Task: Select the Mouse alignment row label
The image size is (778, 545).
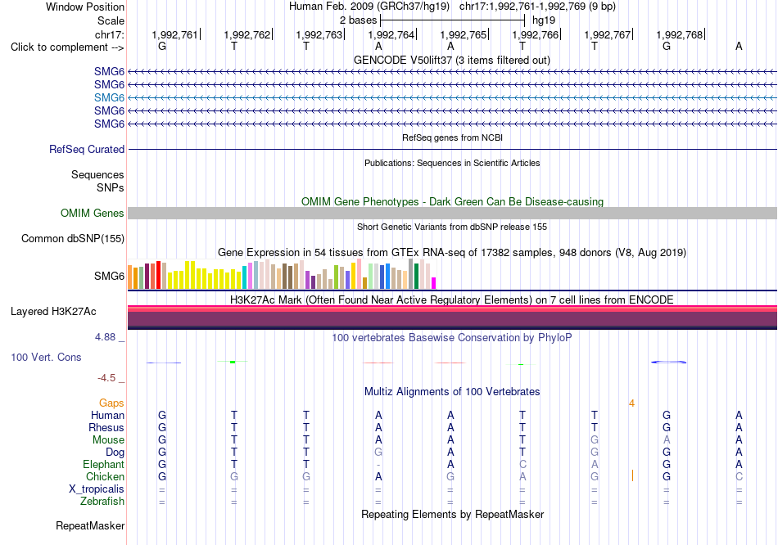Action: tap(108, 440)
